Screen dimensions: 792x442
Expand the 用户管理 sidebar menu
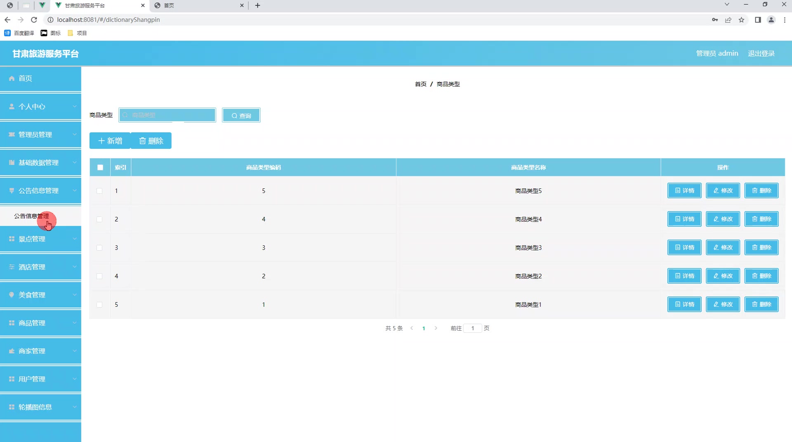point(40,379)
